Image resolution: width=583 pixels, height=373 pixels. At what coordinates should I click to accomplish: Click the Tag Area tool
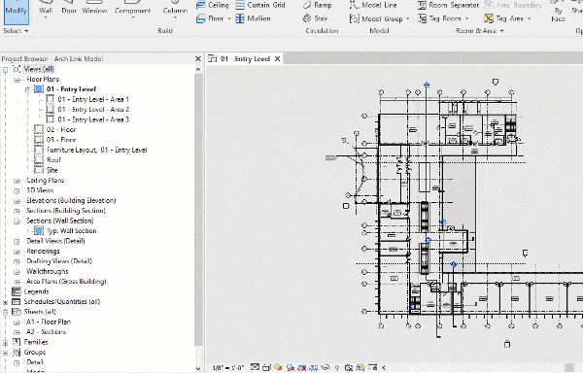tap(503, 18)
